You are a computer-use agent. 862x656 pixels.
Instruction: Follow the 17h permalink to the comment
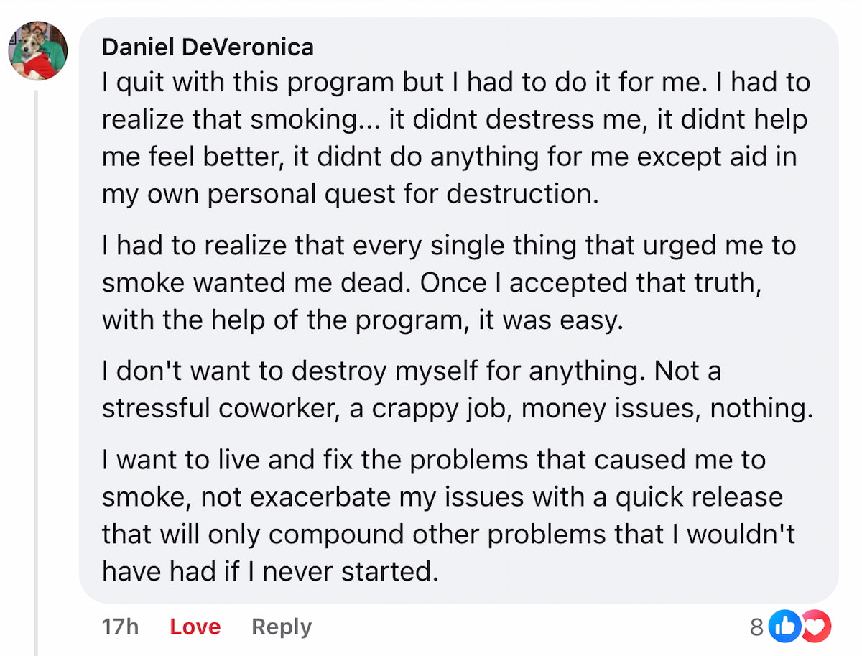pos(119,626)
